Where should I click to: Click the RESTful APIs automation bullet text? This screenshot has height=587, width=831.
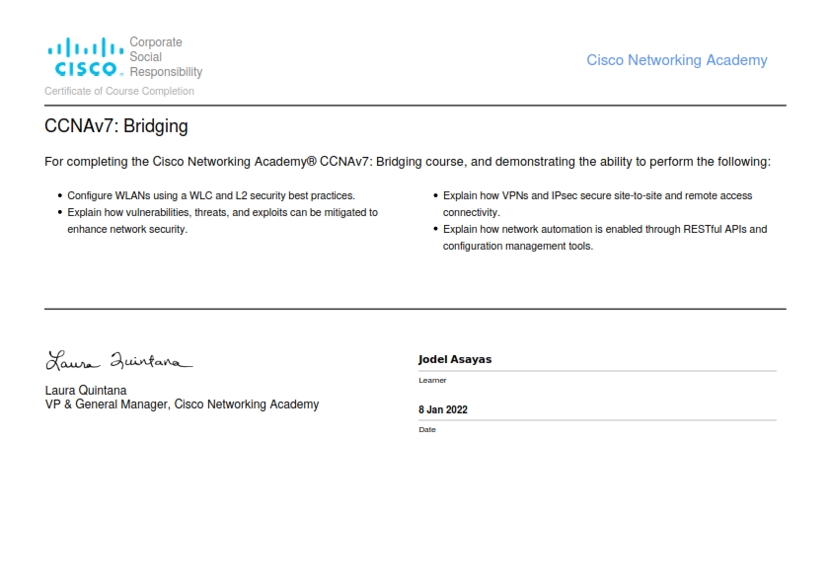605,238
